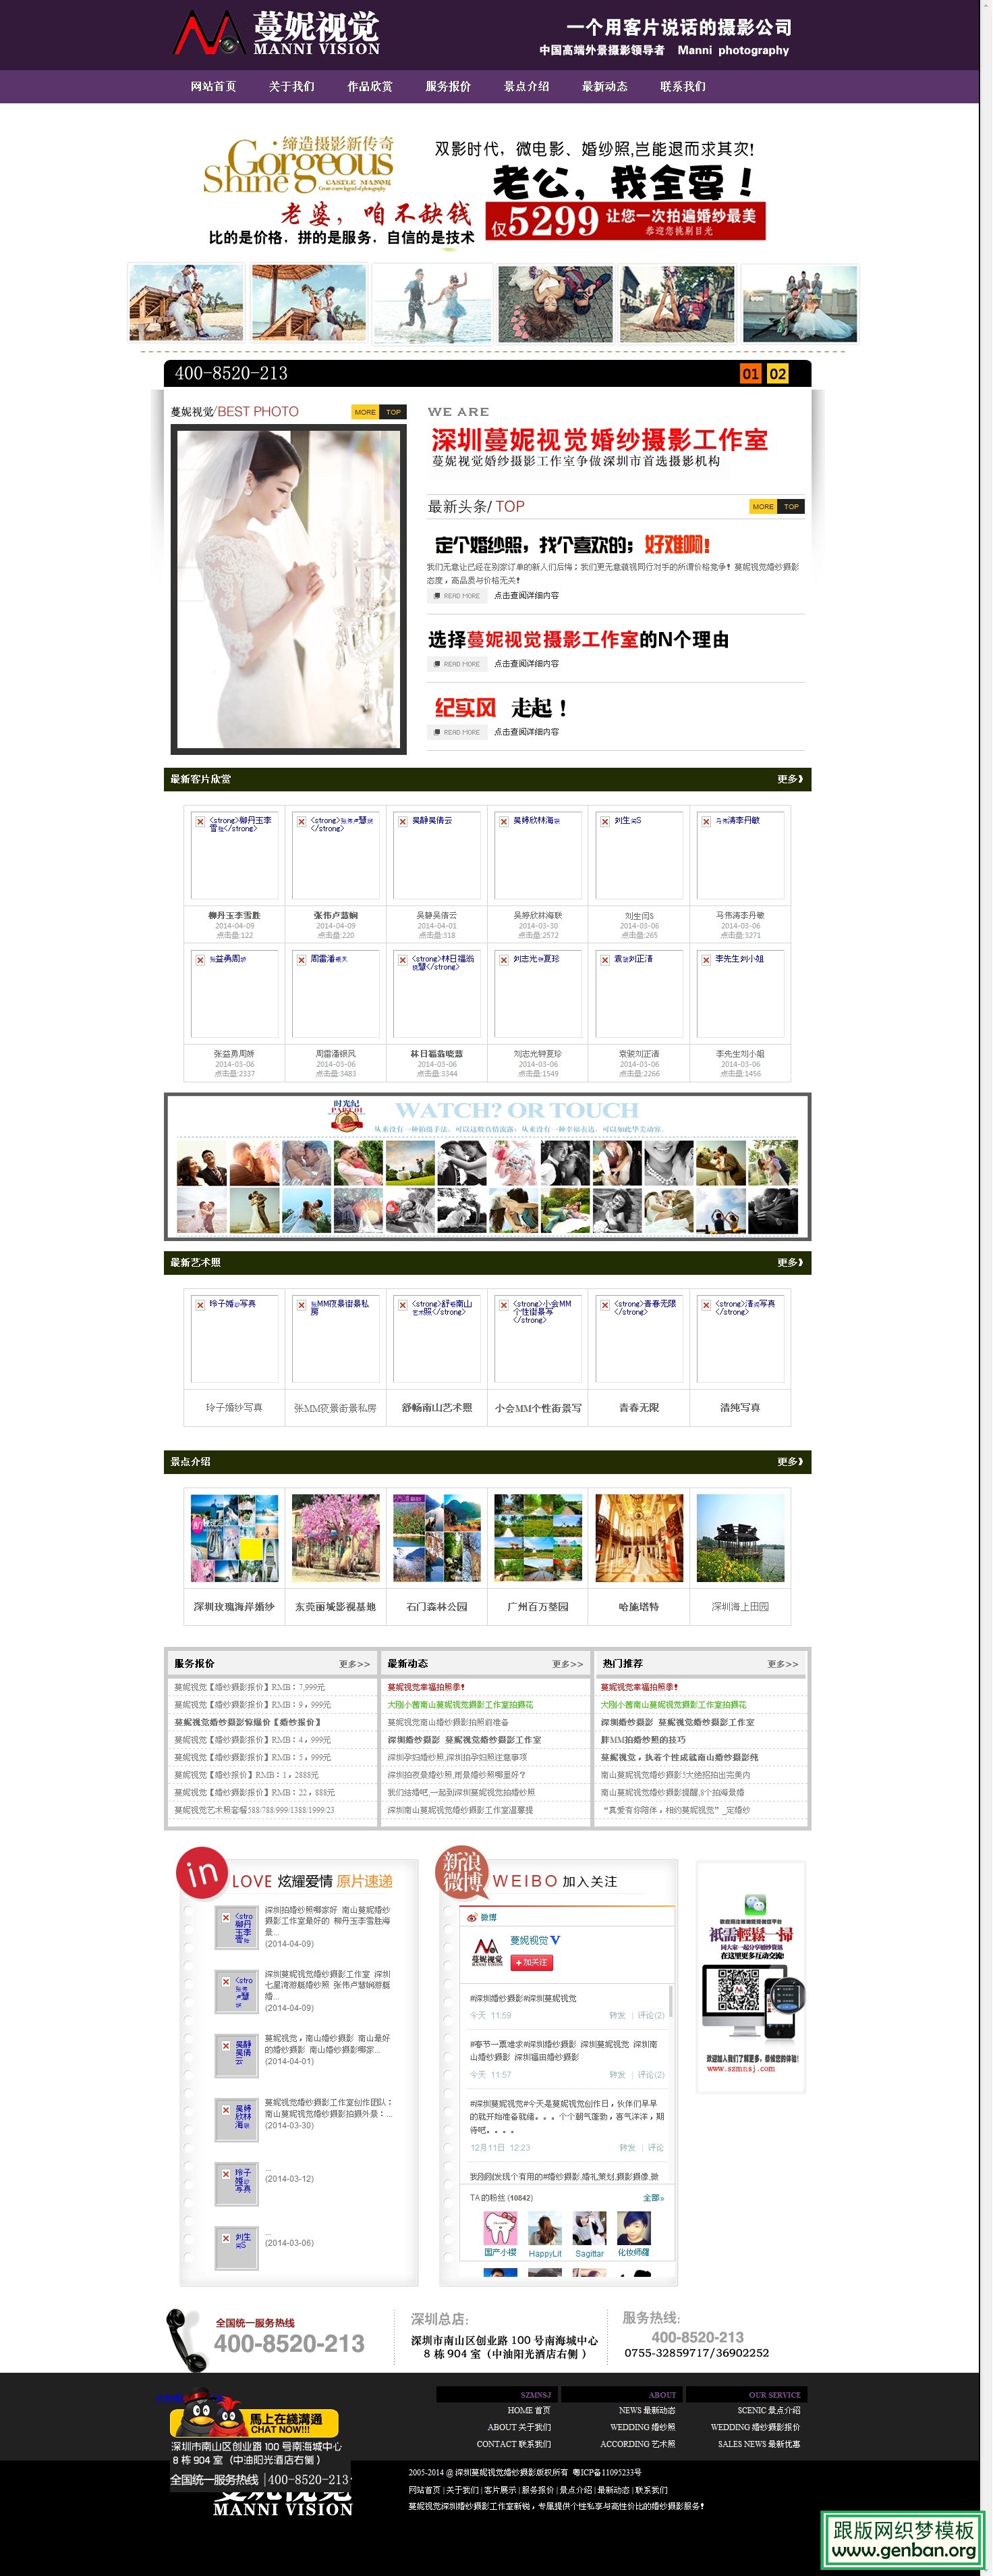Open the QQ penguin Chat Now widget
The image size is (993, 2576).
coord(254,2421)
